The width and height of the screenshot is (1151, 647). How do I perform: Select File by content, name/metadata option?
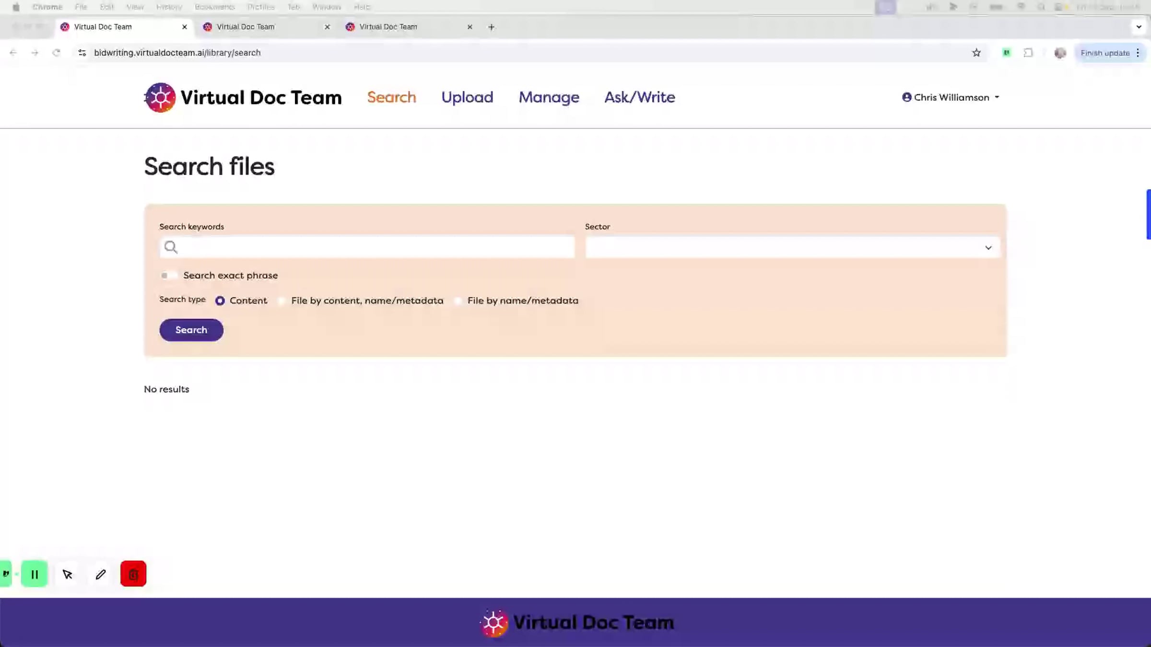[x=282, y=300]
